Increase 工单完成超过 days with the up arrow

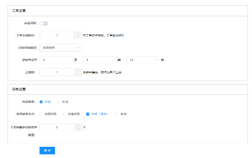(78, 34)
